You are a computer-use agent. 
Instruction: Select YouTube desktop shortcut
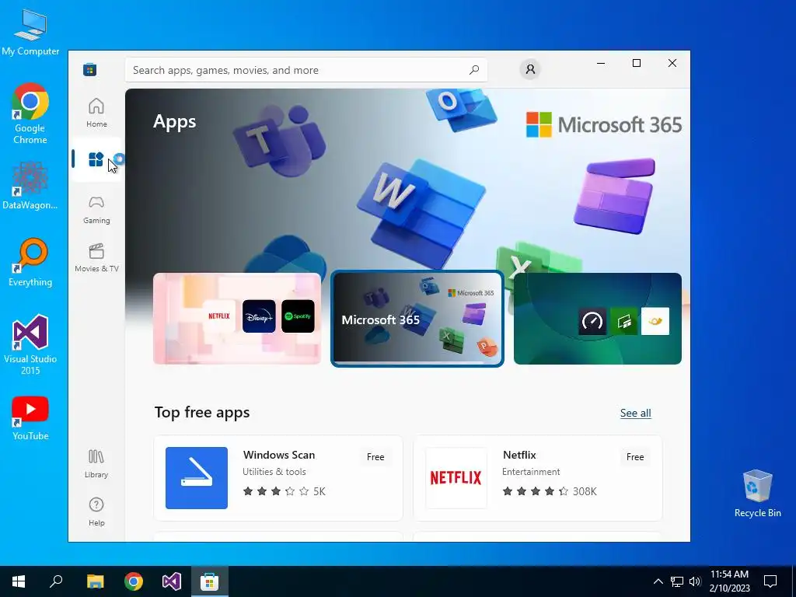point(30,418)
